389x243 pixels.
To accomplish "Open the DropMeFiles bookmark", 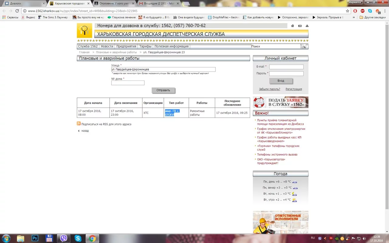I will coord(223,17).
